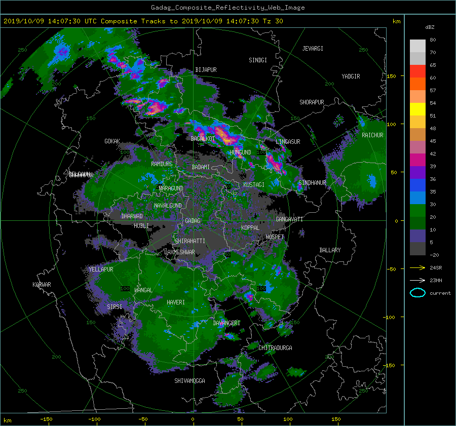Click the magenta 39-42 dBZ swatch
Screen dimensions: 456x426
coord(417,160)
